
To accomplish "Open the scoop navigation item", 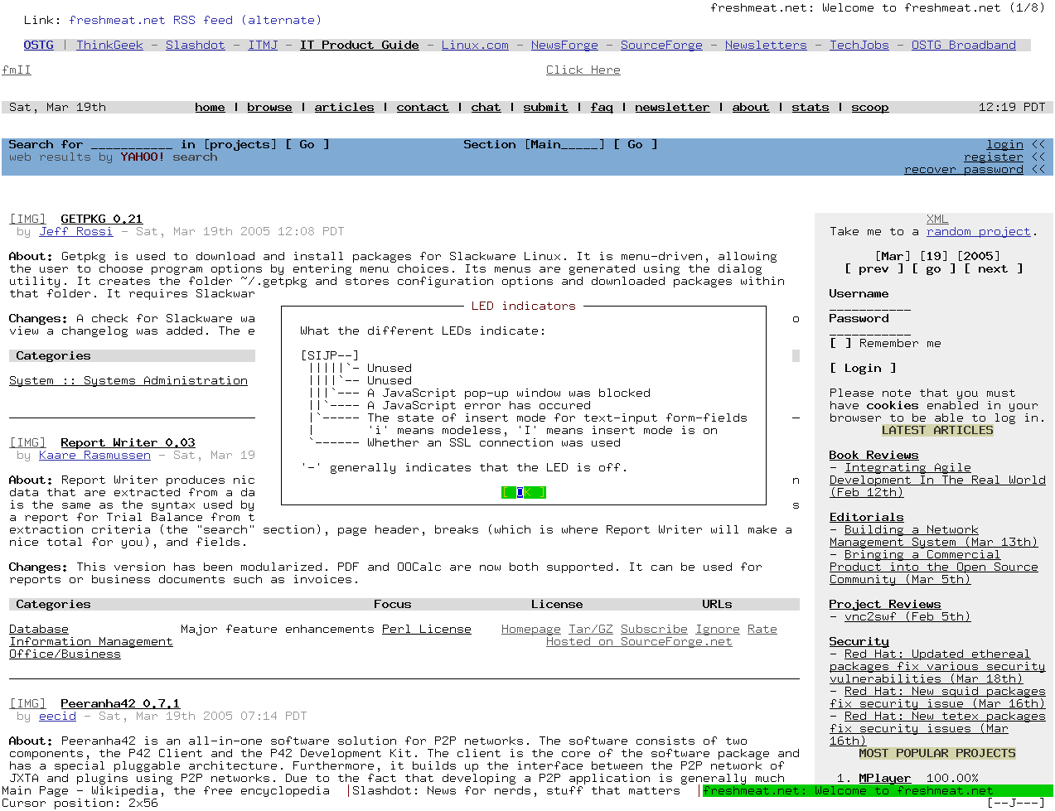I will 869,107.
